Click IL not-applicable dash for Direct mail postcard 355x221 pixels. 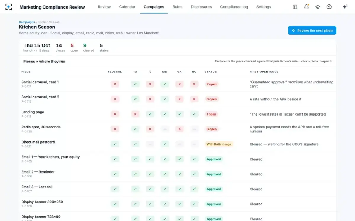point(150,144)
